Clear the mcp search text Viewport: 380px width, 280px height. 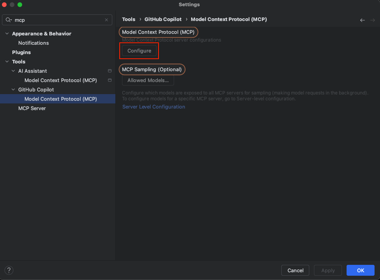click(106, 20)
